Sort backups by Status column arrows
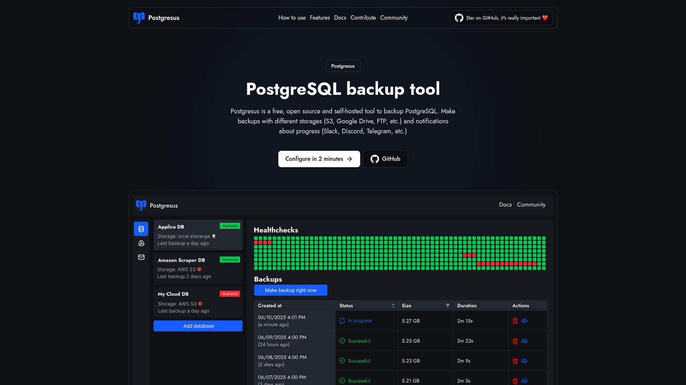Viewport: 686px width, 385px height. click(393, 306)
